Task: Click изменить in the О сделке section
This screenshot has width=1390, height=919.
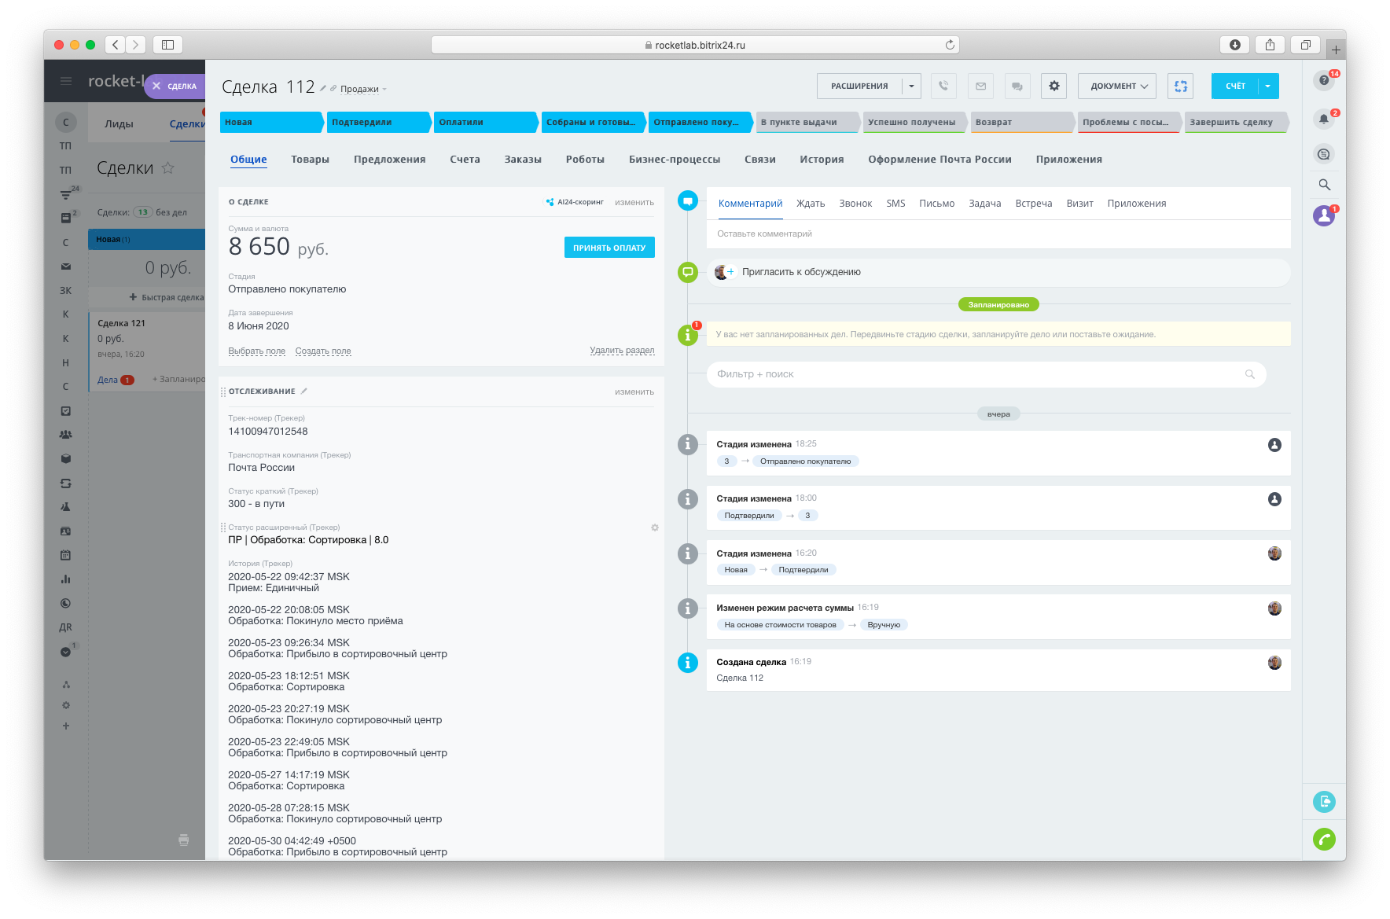Action: 634,203
